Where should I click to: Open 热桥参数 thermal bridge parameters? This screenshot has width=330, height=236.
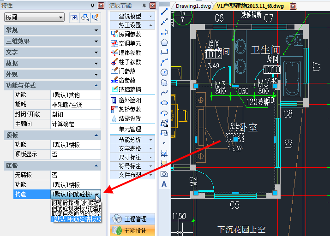pyautogui.click(x=126, y=109)
